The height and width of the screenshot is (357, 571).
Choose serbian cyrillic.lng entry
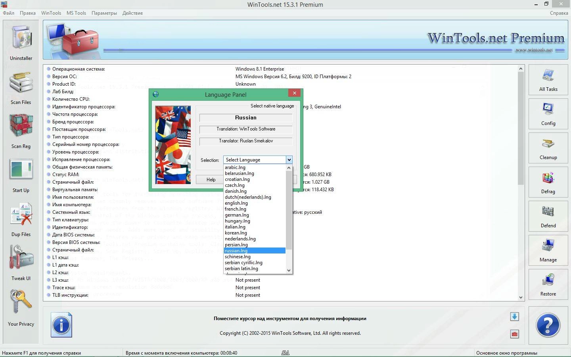point(255,263)
